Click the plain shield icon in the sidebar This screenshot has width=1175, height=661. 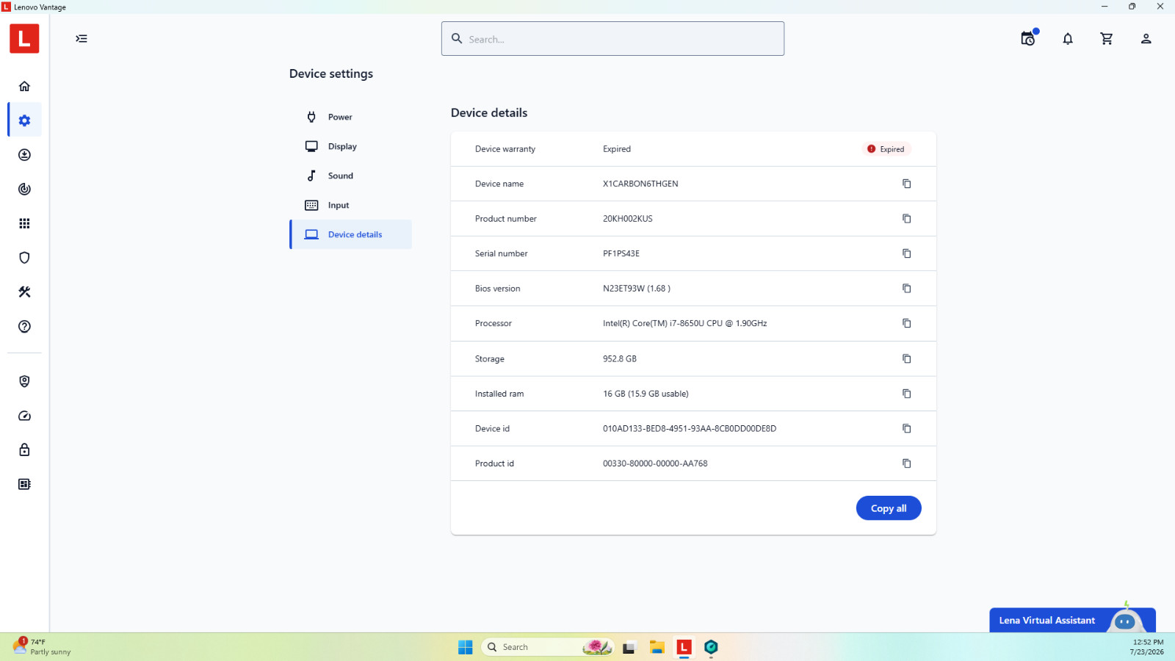(24, 258)
